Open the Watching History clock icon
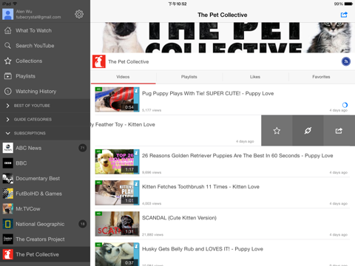Viewport: 355px width, 266px height. [8, 92]
